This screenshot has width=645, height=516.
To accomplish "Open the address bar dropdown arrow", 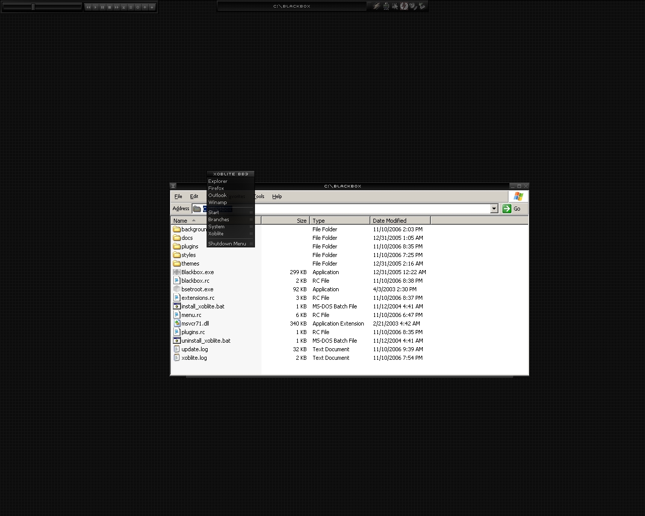I will [494, 209].
